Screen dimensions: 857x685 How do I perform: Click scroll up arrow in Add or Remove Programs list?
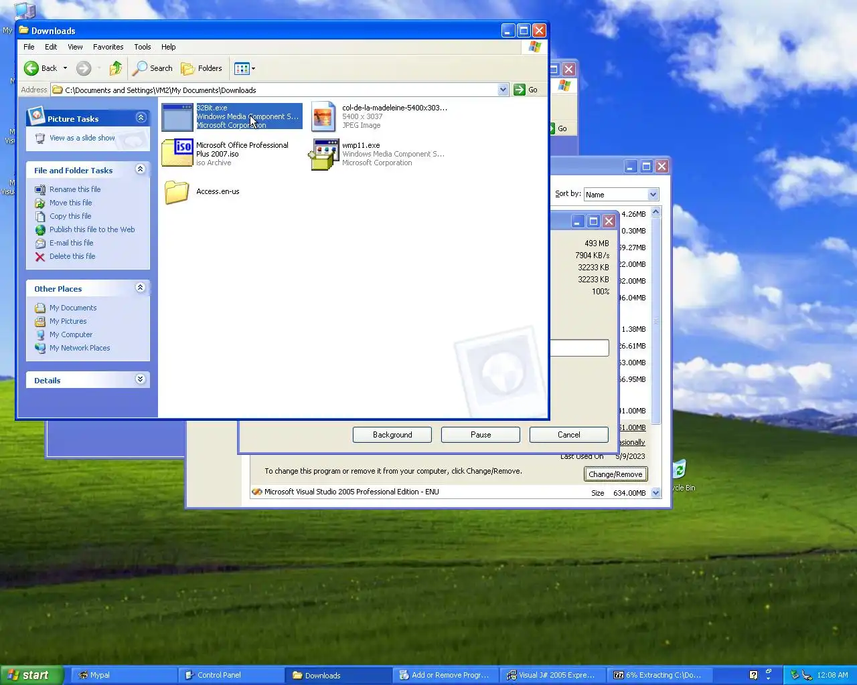click(x=656, y=212)
